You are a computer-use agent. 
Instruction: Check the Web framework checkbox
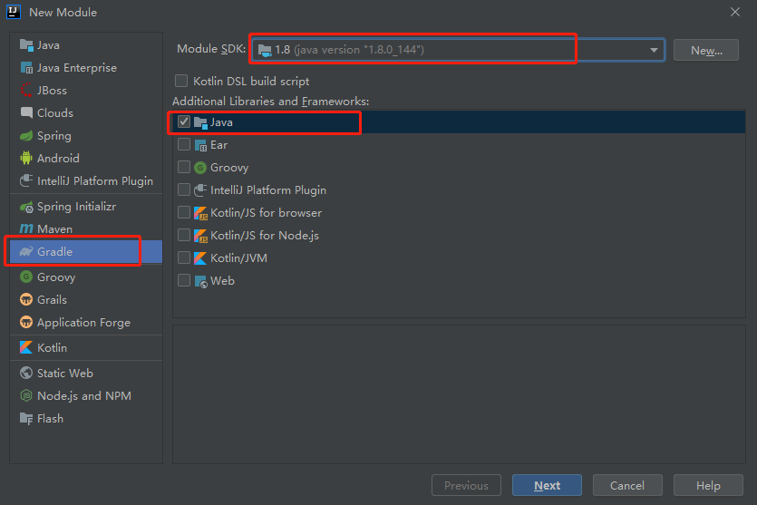(x=184, y=280)
